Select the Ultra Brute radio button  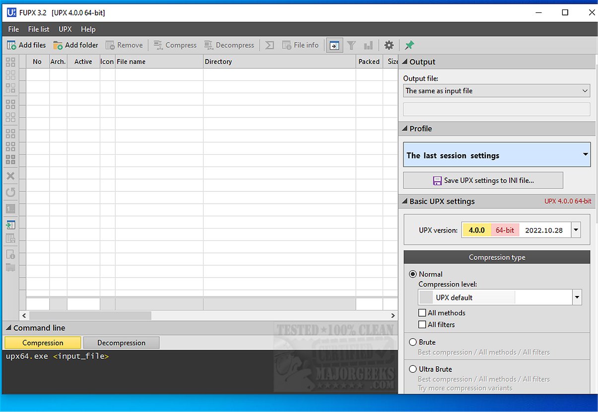(x=412, y=369)
